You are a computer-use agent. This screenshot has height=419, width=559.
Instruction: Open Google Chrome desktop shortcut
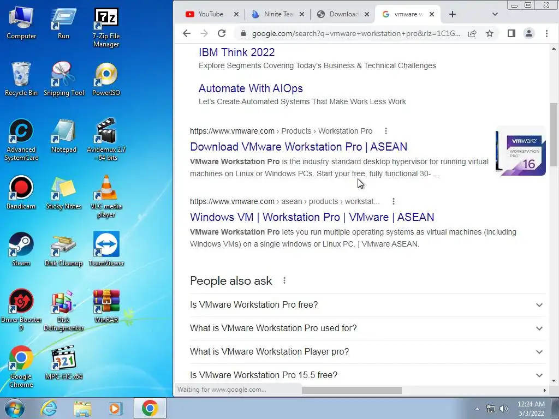[x=21, y=366]
